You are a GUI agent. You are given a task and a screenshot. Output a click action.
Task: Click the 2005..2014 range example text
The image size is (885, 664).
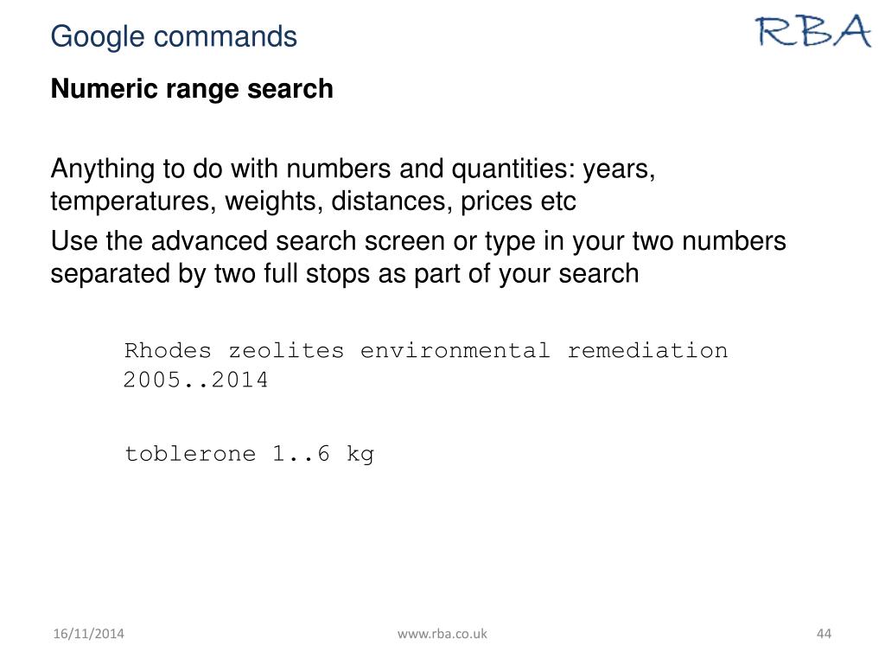pyautogui.click(x=196, y=380)
